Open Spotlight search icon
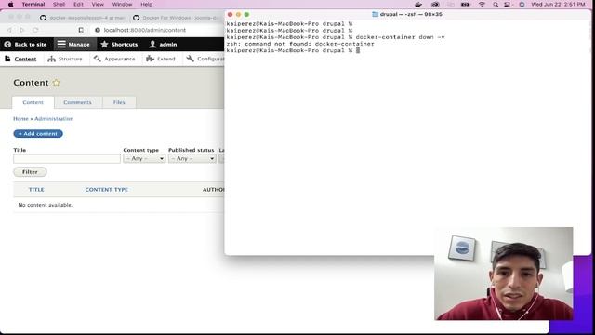Viewport: 595px width, 335px height. click(496, 5)
